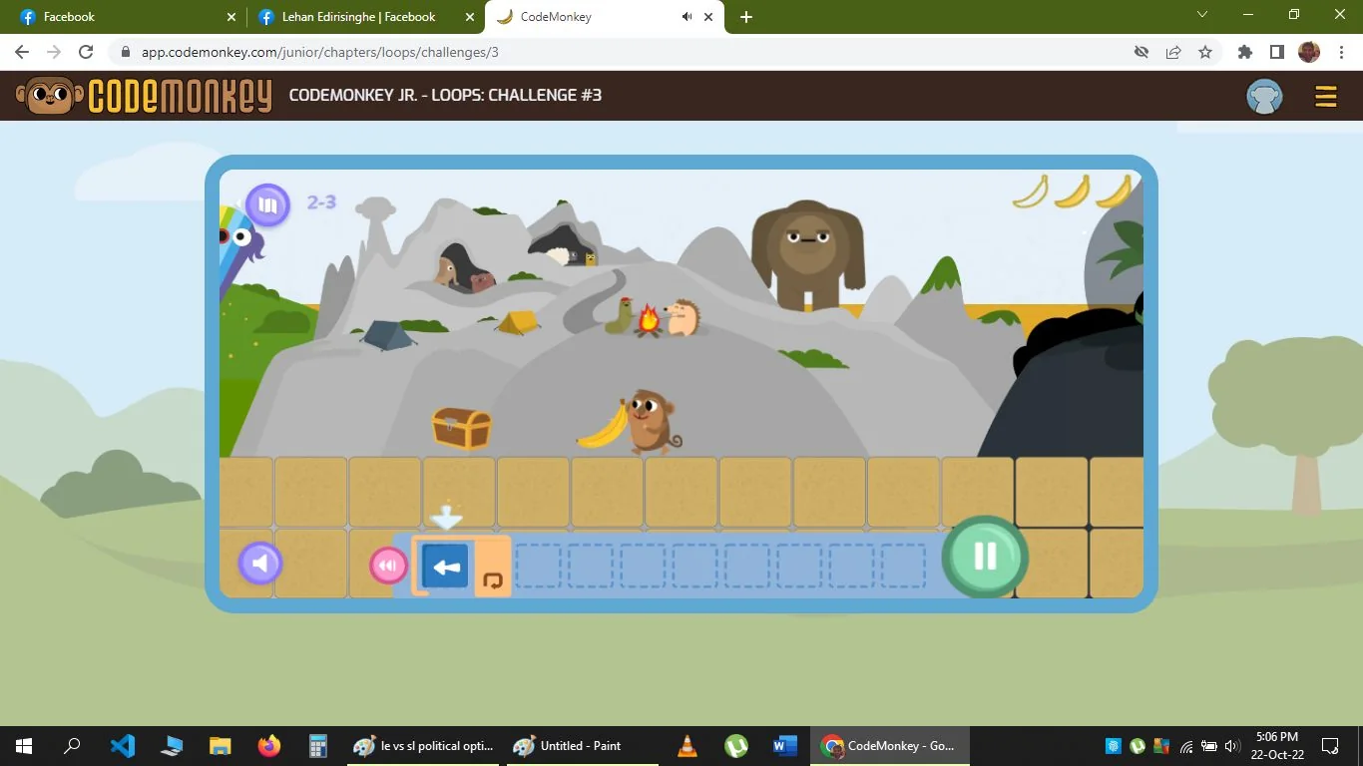Click the monkey character holding the banana
Viewport: 1363px width, 766px height.
pyautogui.click(x=652, y=421)
